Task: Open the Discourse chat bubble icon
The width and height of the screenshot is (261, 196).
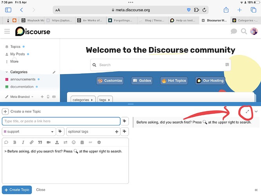Action: 234,31
